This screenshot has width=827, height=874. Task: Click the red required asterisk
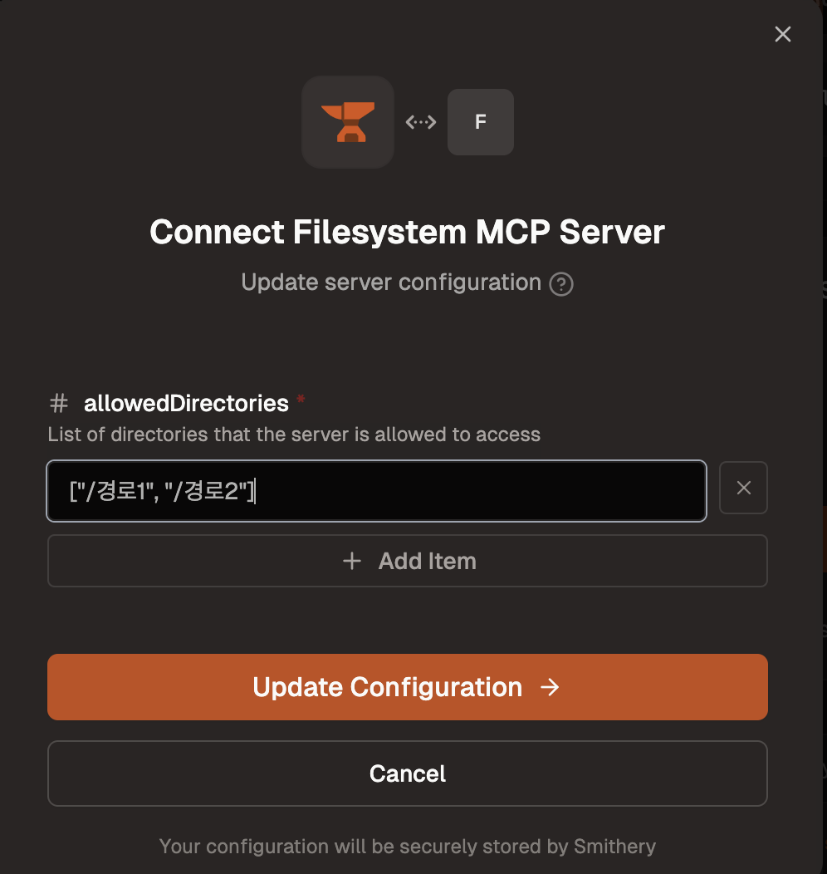click(301, 401)
